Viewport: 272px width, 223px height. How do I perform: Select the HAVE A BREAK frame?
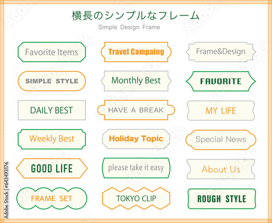pyautogui.click(x=136, y=110)
